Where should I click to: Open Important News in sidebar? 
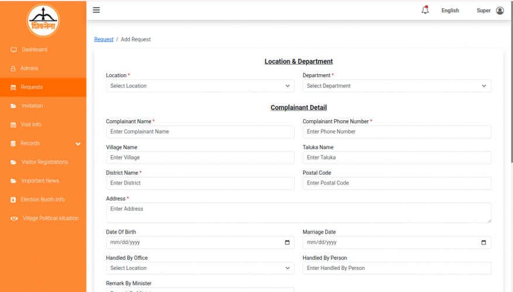click(x=43, y=180)
